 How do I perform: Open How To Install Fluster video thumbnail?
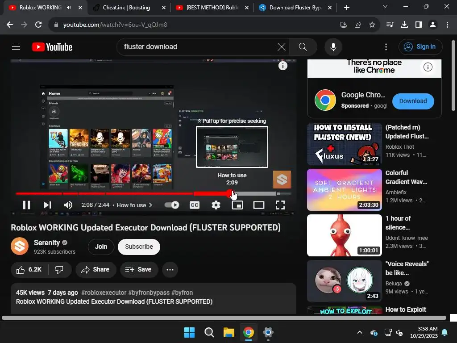[344, 144]
